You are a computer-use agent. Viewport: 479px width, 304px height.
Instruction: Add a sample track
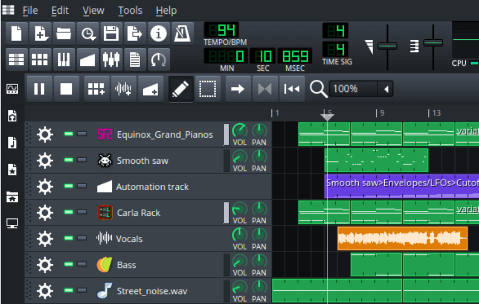123,89
